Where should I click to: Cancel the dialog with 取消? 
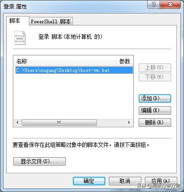point(125,181)
